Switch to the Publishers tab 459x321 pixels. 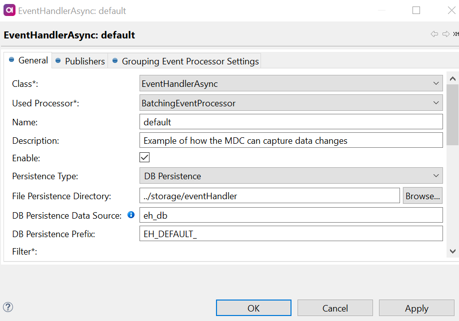pyautogui.click(x=80, y=61)
